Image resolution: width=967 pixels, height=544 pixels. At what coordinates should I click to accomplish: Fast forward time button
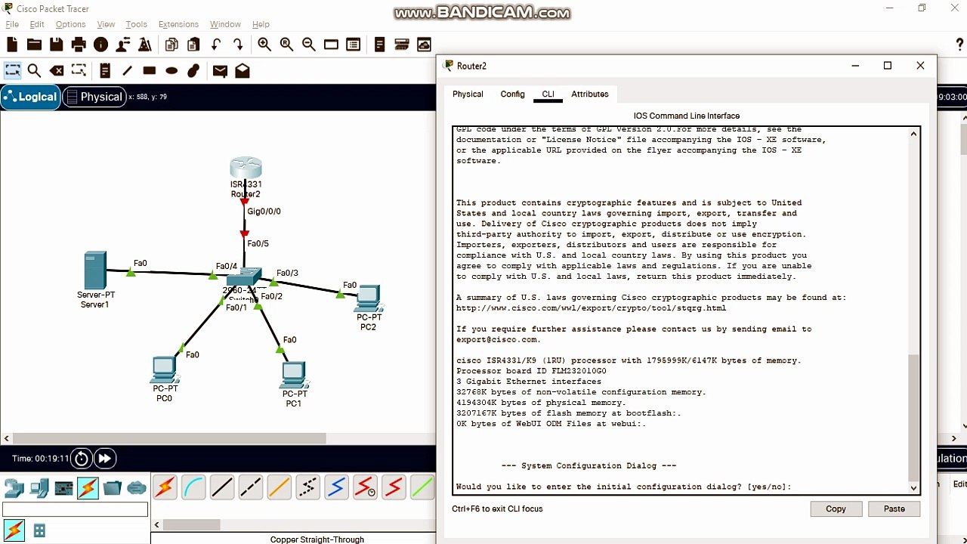point(104,459)
